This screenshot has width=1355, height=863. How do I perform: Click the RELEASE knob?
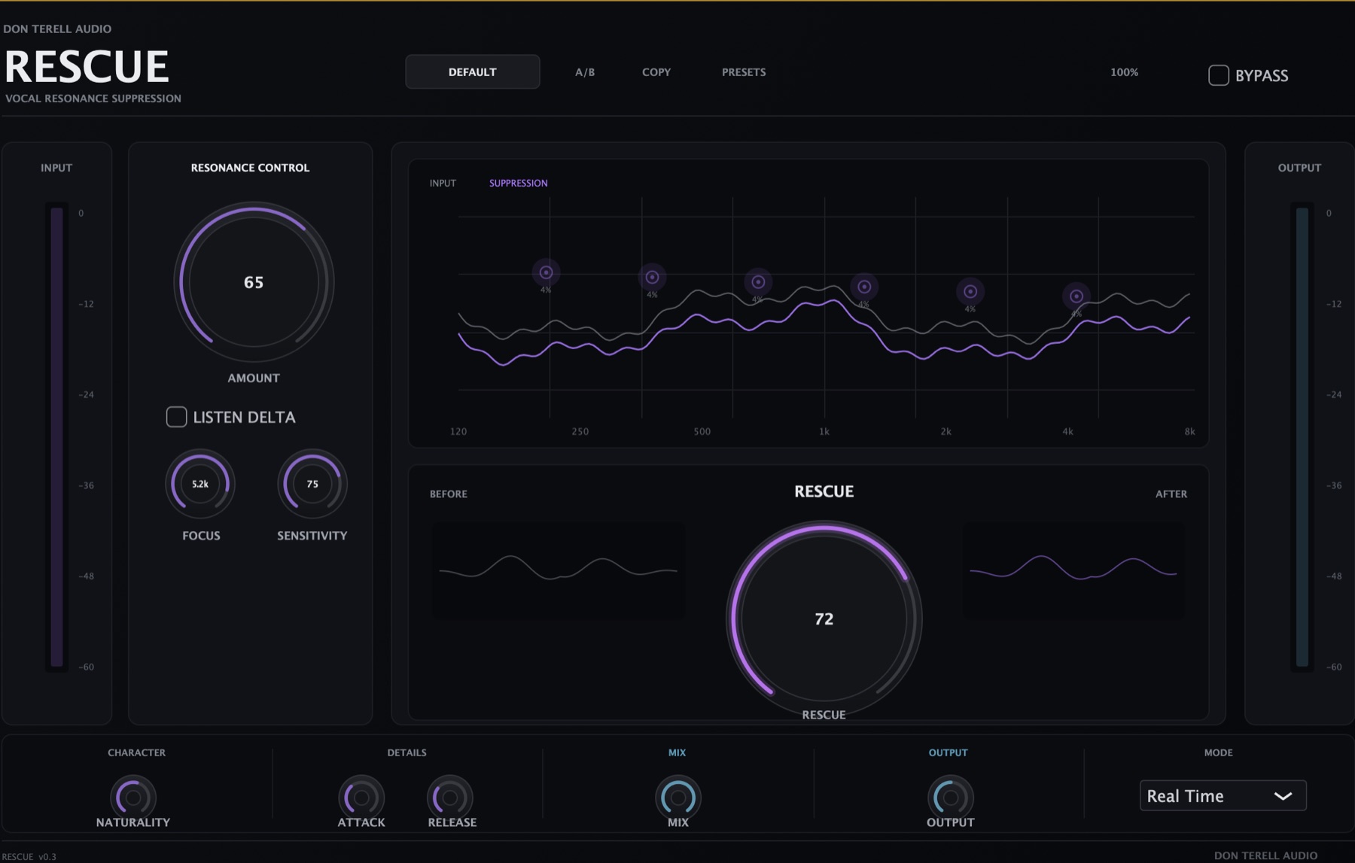click(x=450, y=797)
